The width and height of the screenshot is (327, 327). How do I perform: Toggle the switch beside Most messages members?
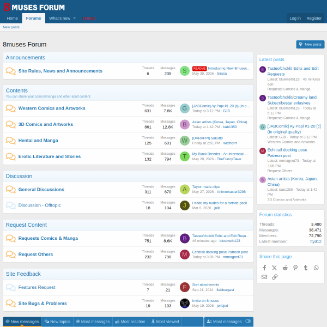coord(248,321)
